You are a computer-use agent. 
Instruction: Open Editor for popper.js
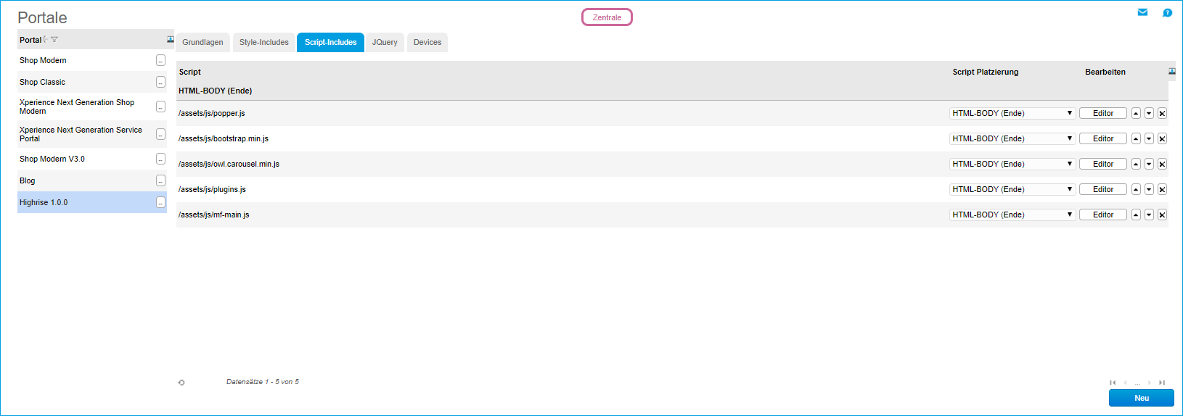1103,113
